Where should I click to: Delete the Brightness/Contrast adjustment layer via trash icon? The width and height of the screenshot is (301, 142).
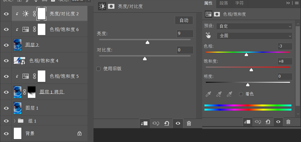click(189, 123)
